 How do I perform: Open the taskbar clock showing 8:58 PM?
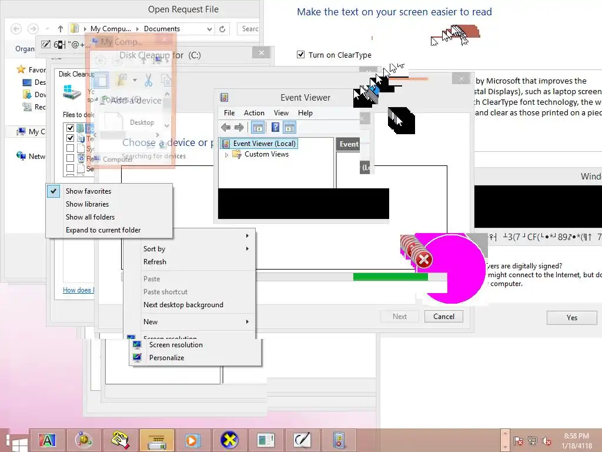coord(576,441)
